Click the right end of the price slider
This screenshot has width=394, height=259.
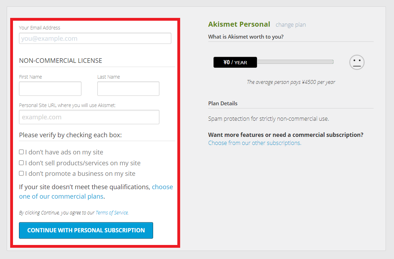(x=332, y=62)
